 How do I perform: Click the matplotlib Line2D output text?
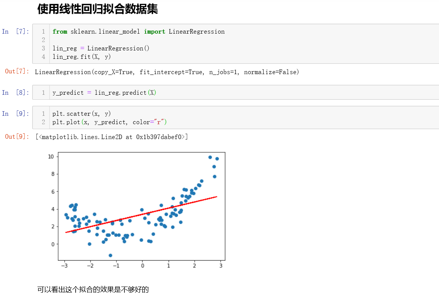112,137
